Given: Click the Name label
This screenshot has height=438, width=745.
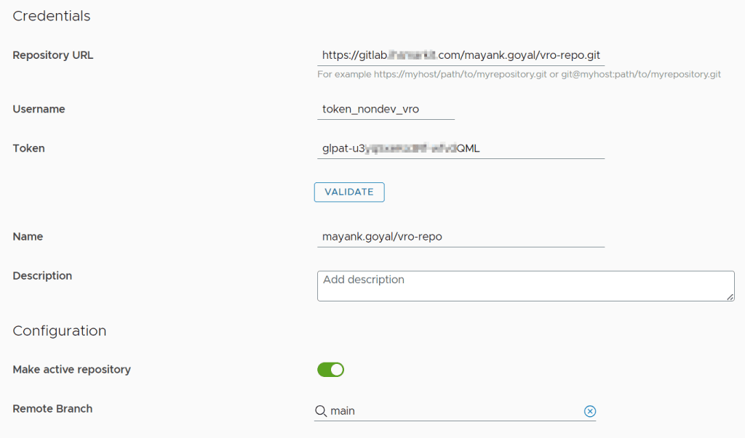Looking at the screenshot, I should 28,237.
